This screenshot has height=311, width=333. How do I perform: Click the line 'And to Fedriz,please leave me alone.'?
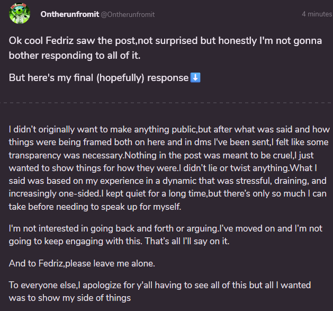click(x=82, y=264)
